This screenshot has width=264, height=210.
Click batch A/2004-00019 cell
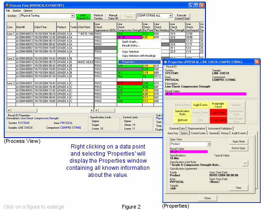point(25,34)
